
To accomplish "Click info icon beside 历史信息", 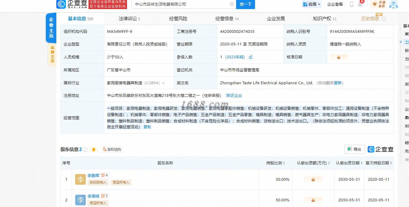I will coord(384,19).
